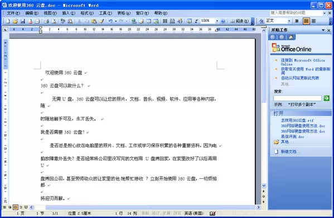Click the Insert Table grid icon
The width and height of the screenshot is (334, 218).
tap(149, 21)
